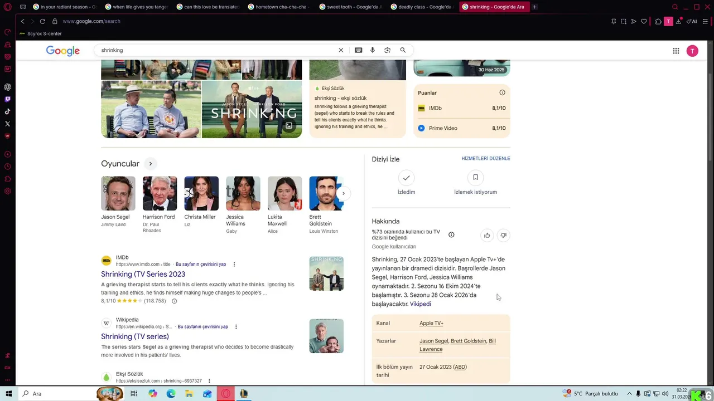Open TikTok in Opera sidebar
The image size is (714, 401).
[7, 111]
